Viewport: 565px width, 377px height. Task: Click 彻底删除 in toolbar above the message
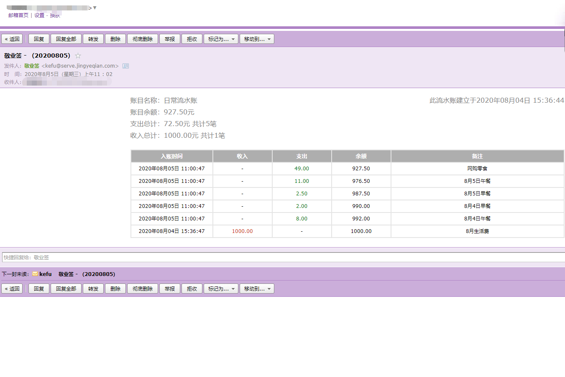(x=143, y=39)
